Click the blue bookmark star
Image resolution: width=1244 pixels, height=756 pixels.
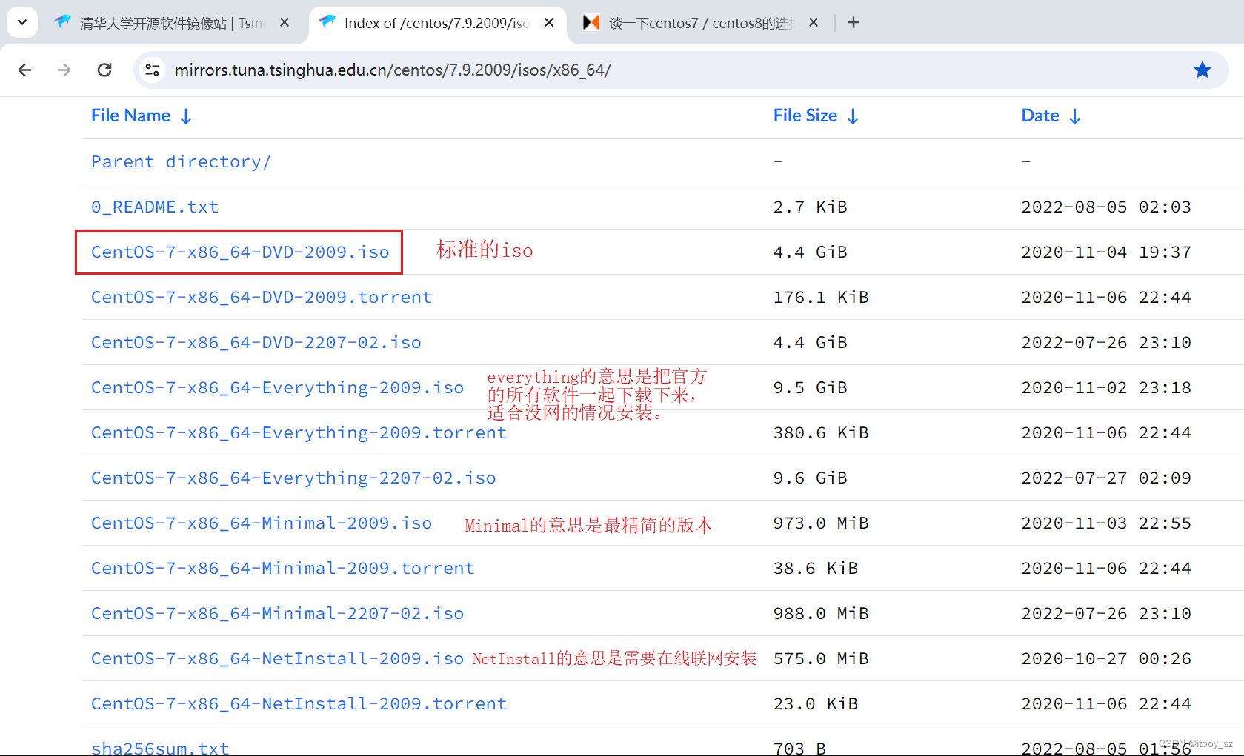(x=1202, y=70)
